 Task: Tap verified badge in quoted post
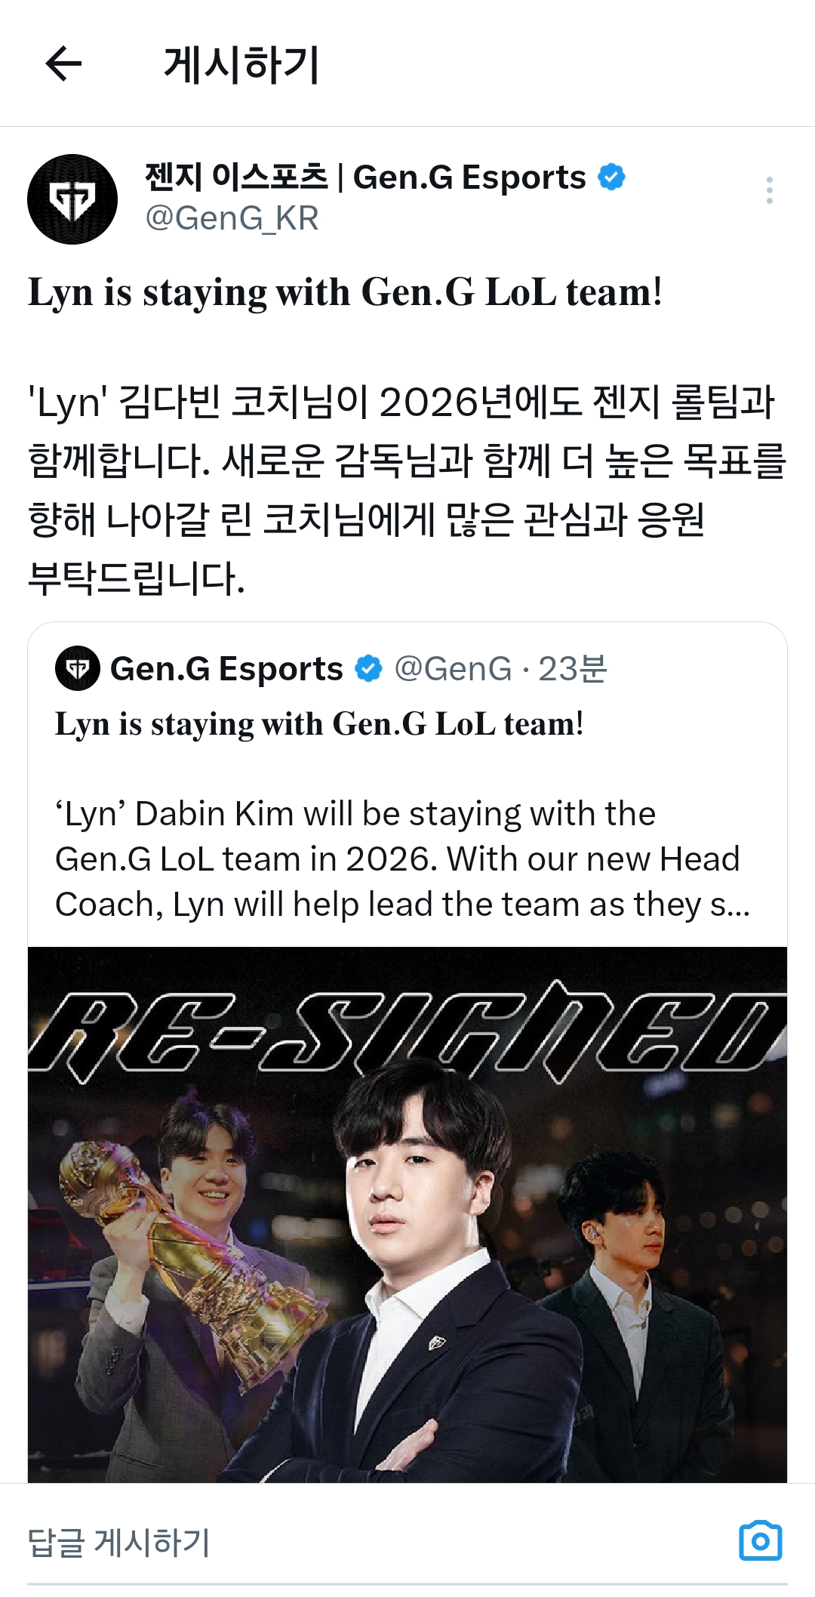tap(368, 668)
